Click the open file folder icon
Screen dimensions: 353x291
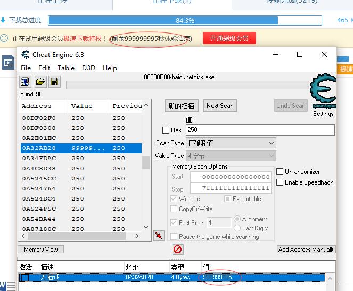(x=40, y=81)
